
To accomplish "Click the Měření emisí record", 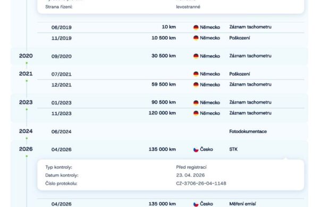I will tap(171, 204).
